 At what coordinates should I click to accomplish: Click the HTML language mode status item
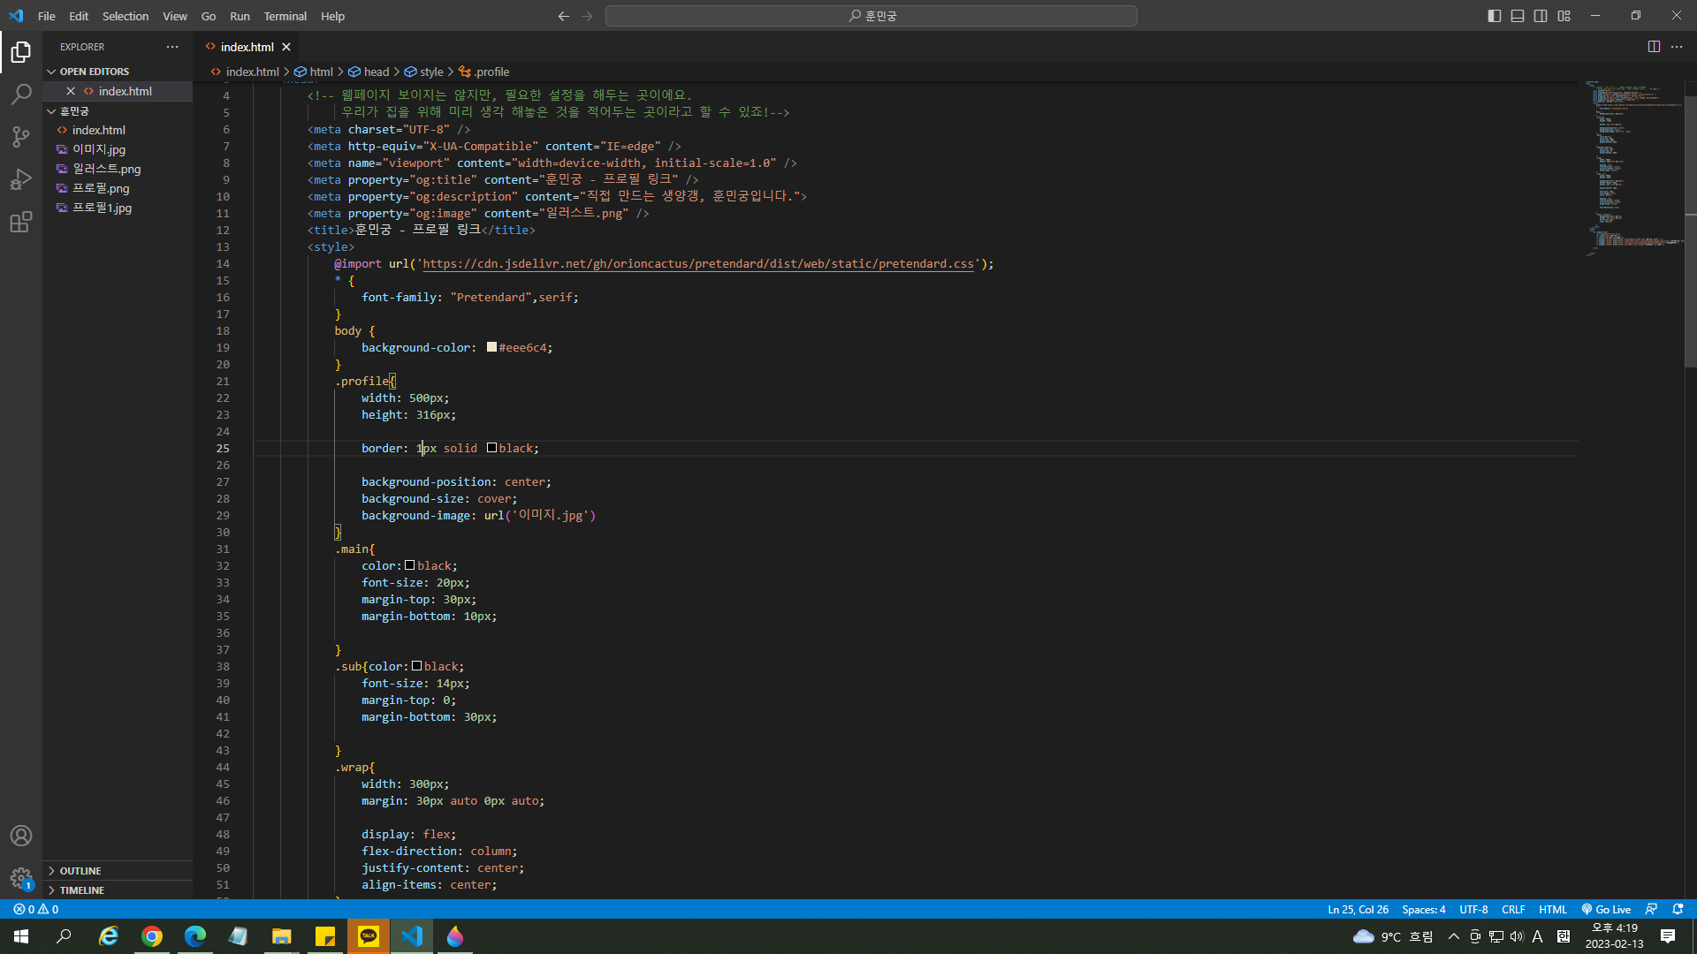(x=1553, y=909)
